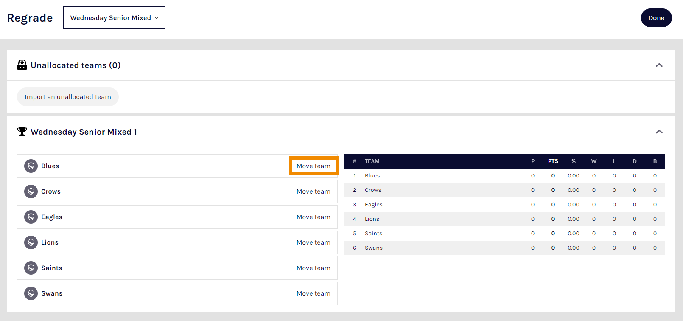Click the Eagles team shield icon
The height and width of the screenshot is (321, 683).
point(31,217)
